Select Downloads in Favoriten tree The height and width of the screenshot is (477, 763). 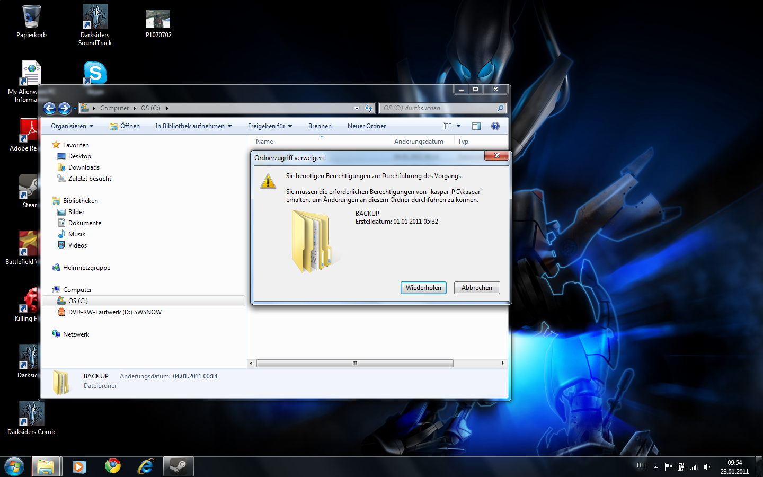click(84, 167)
